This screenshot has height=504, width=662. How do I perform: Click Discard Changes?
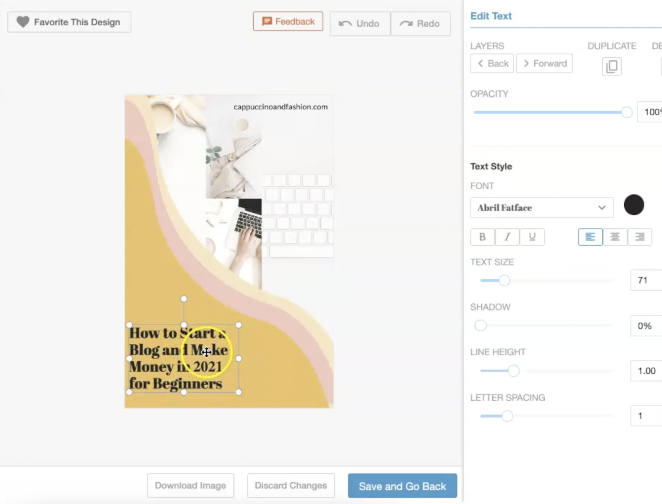(x=291, y=485)
